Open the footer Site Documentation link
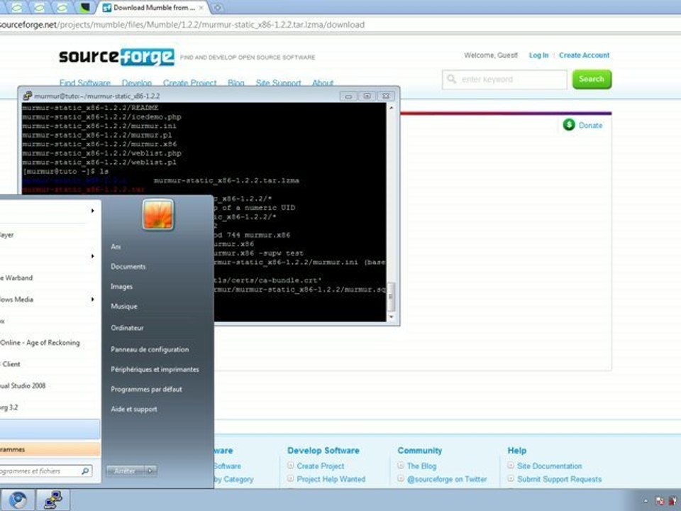 point(549,466)
